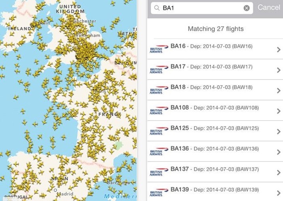Expand BA136 details chevron
Screen dimensions: 283x201
[279, 152]
